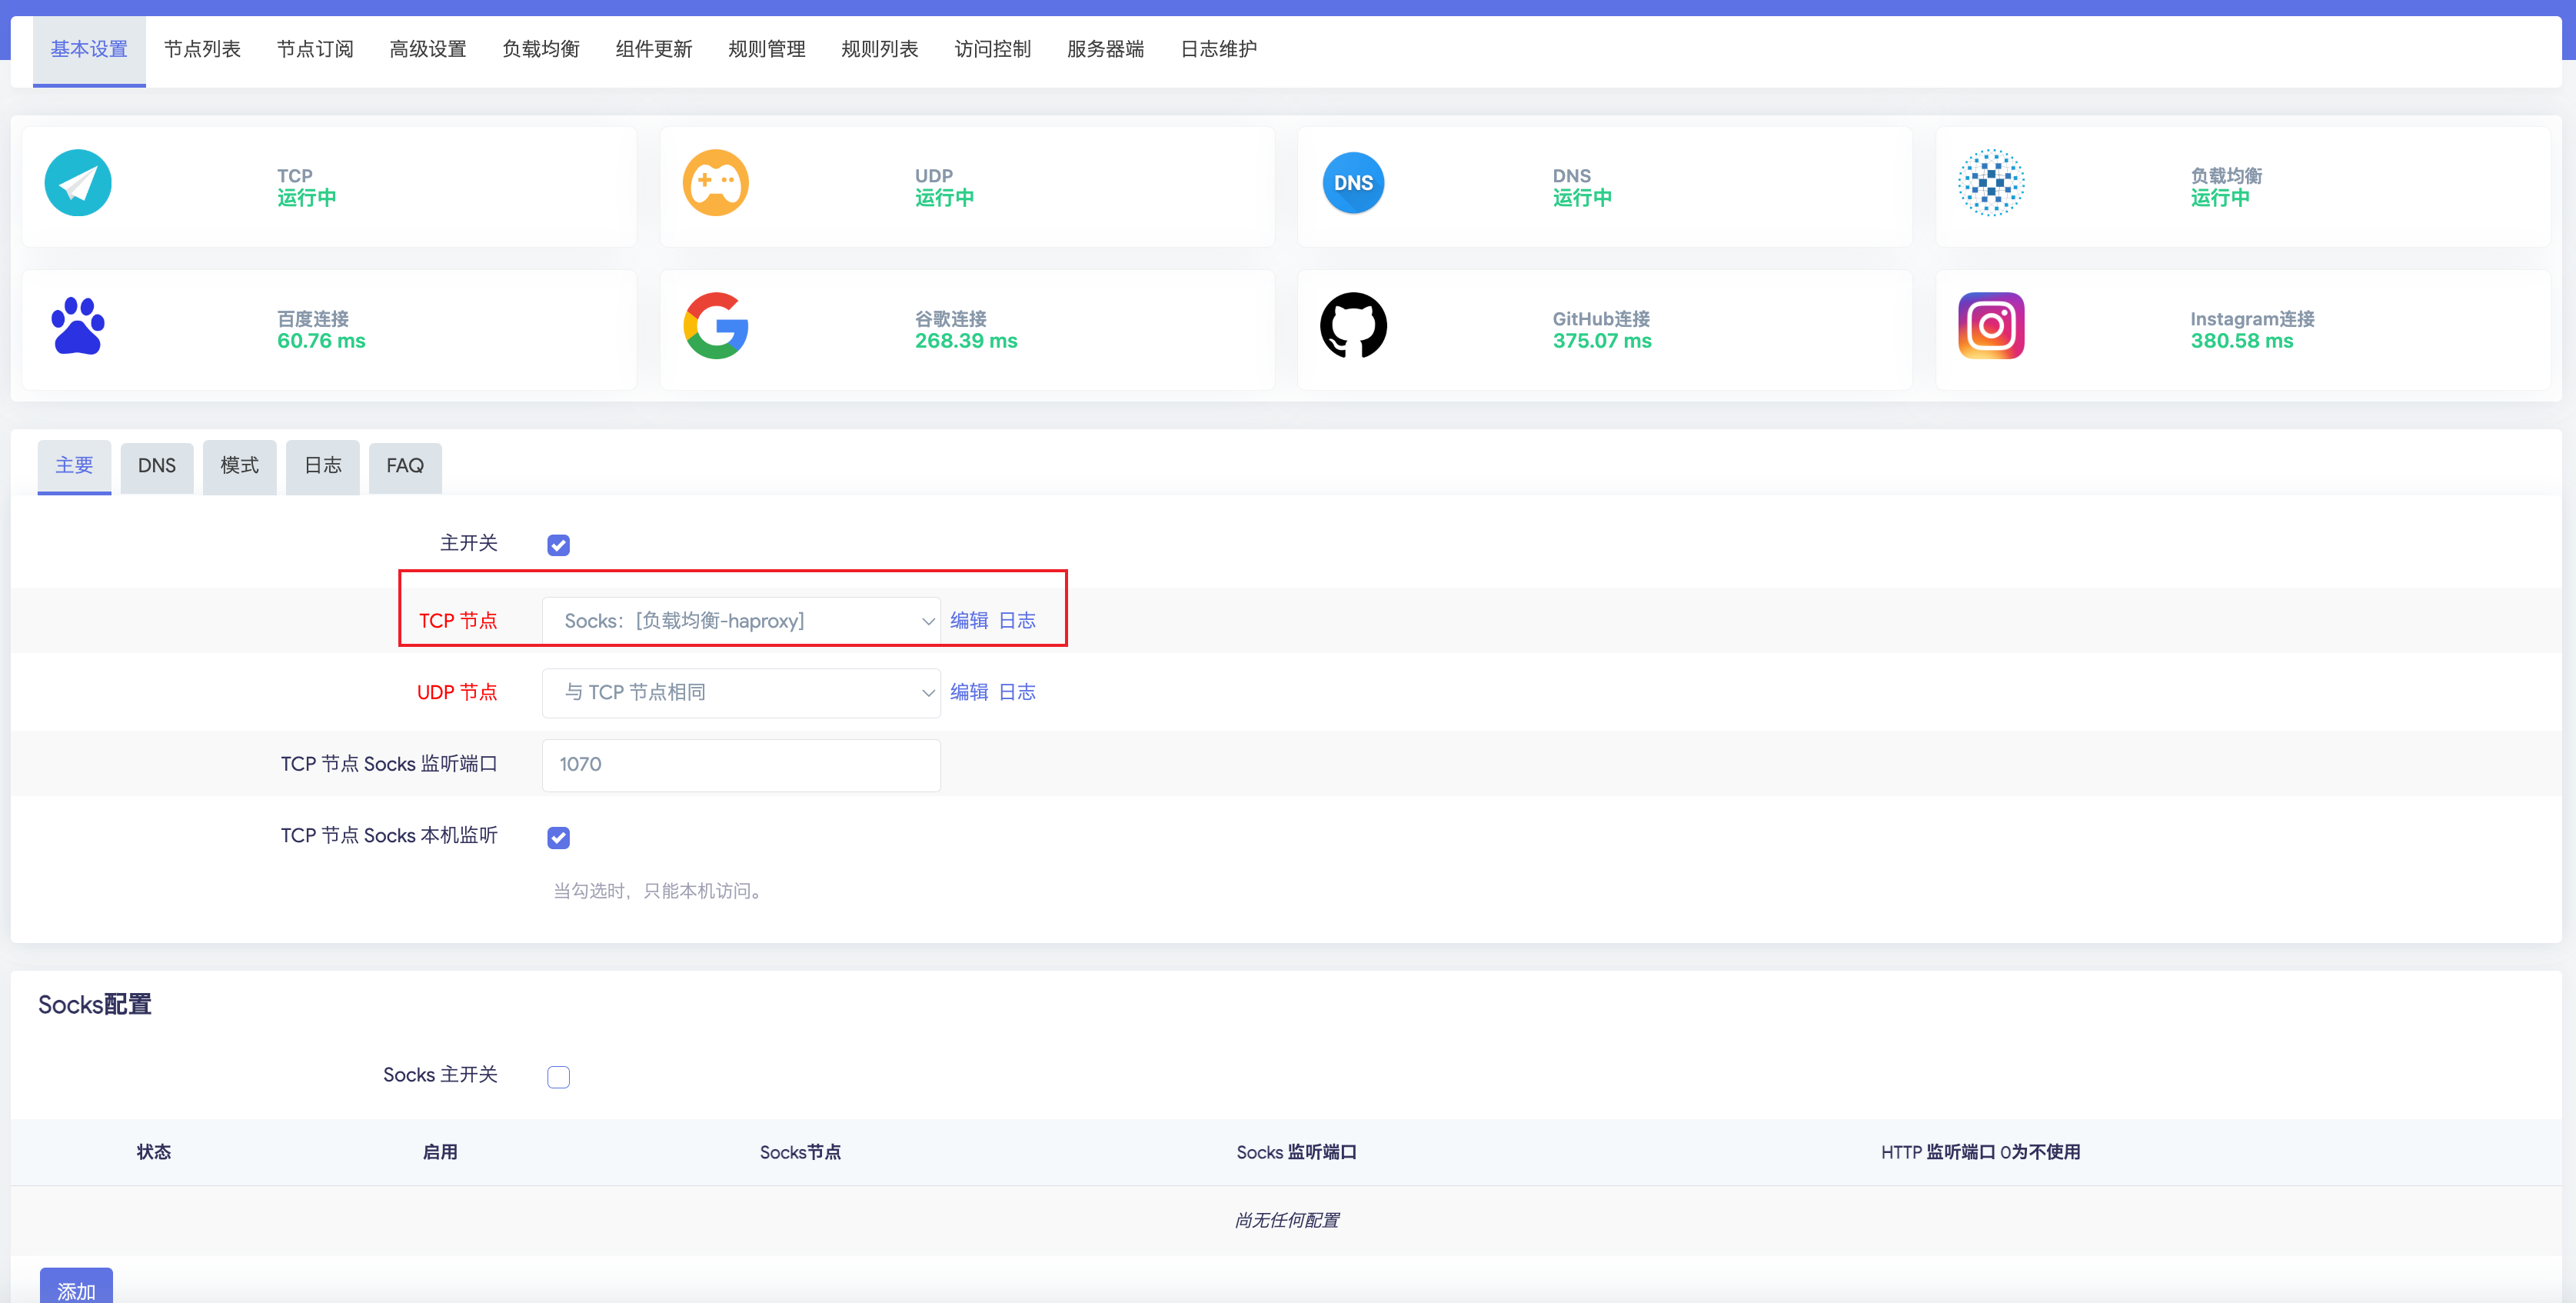Toggle the 主开关 main switch checkbox
This screenshot has height=1303, width=2576.
point(558,545)
